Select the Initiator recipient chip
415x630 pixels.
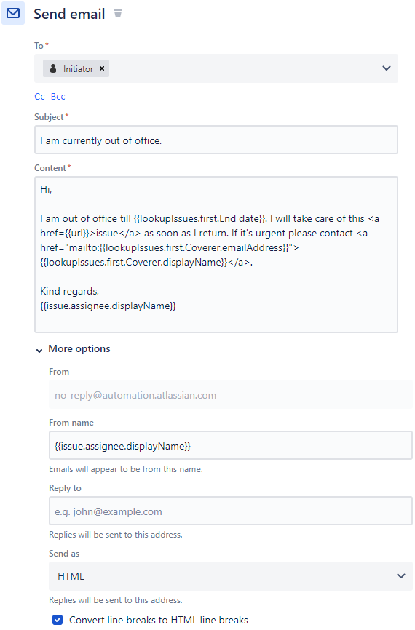(76, 68)
